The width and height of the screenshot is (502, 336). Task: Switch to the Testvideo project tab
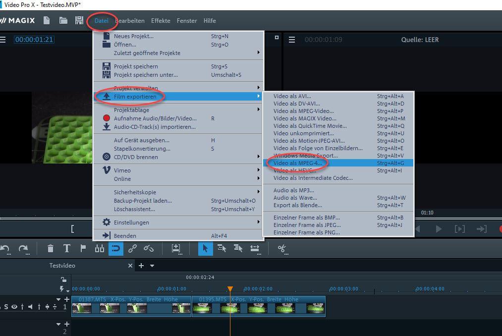click(62, 266)
